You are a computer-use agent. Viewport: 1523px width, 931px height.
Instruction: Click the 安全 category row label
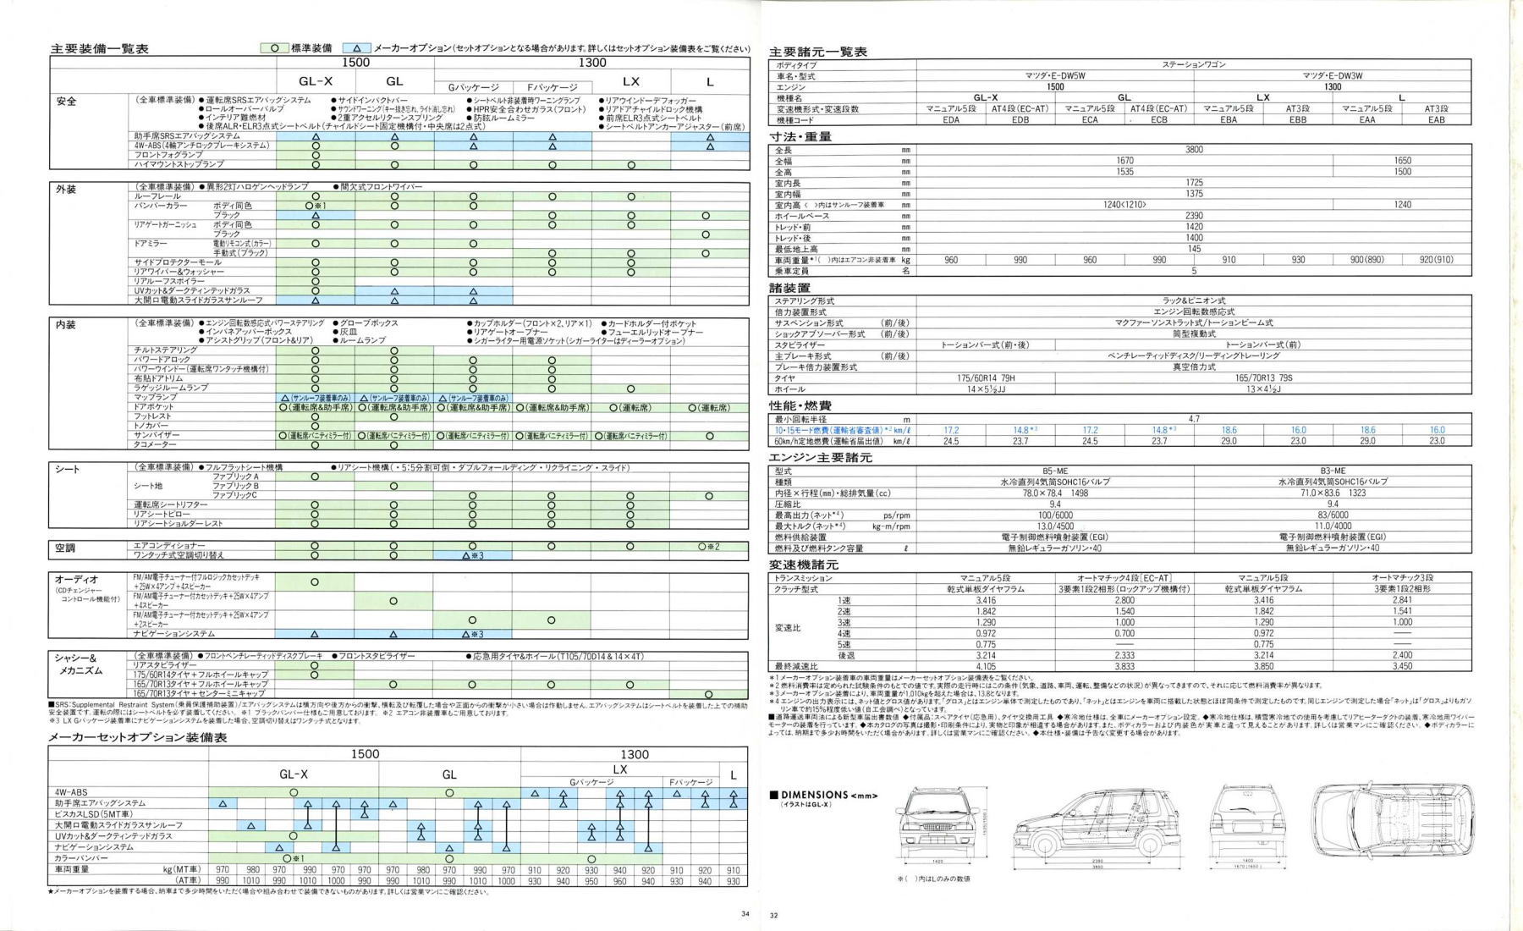click(x=66, y=102)
